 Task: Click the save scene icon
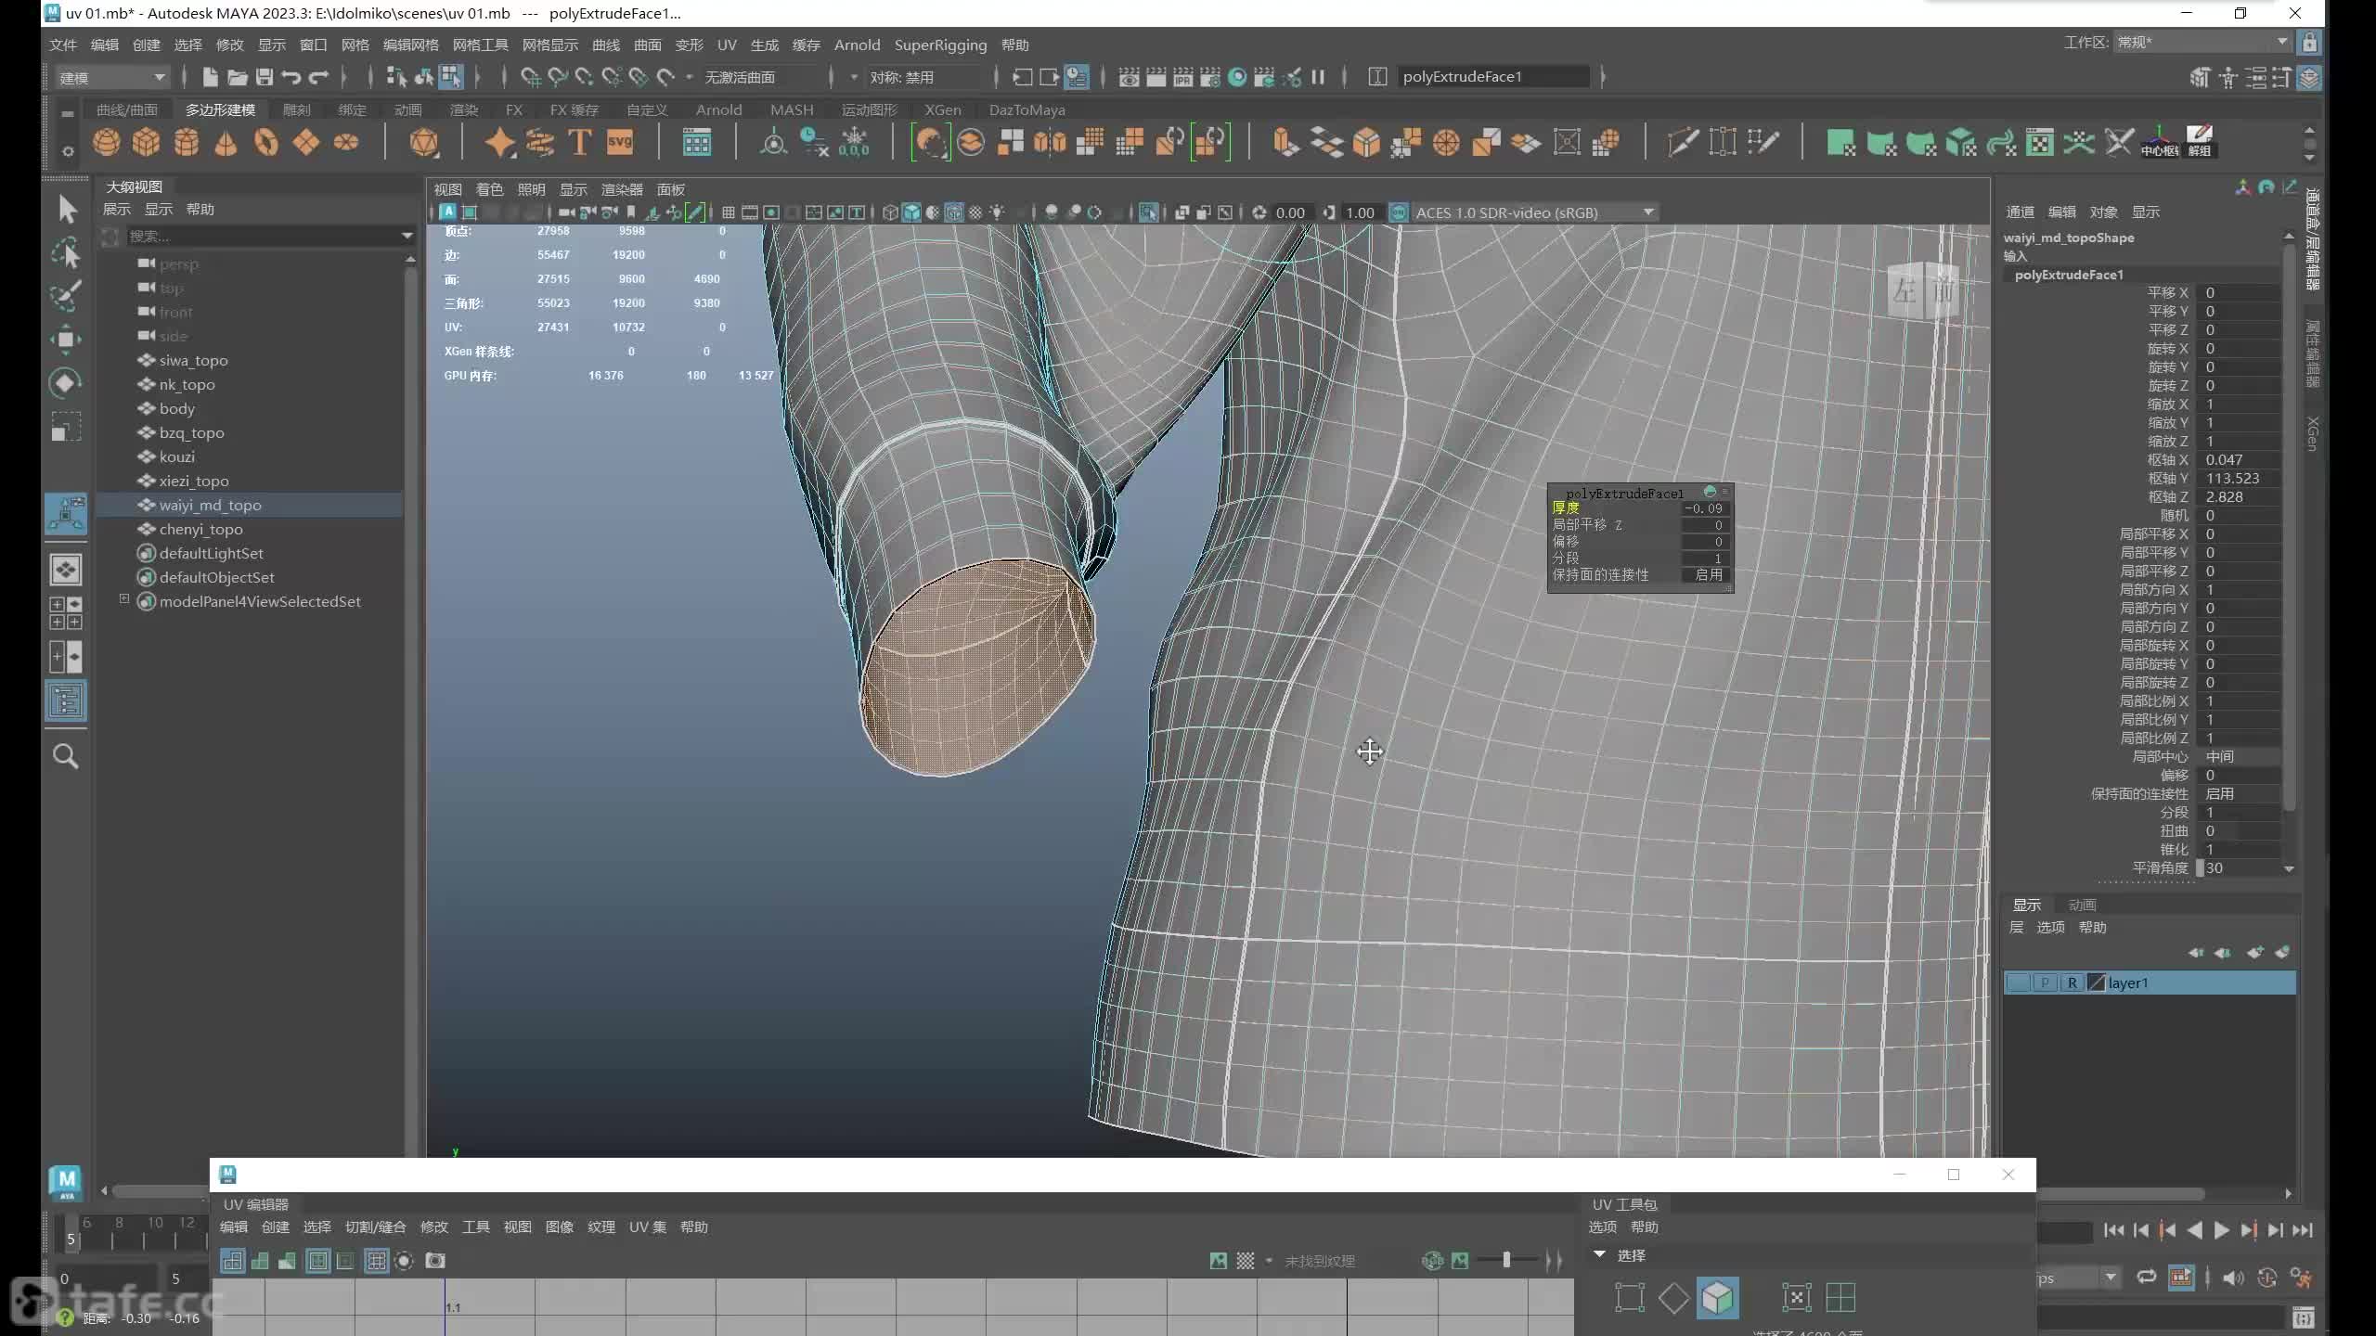pyautogui.click(x=265, y=77)
